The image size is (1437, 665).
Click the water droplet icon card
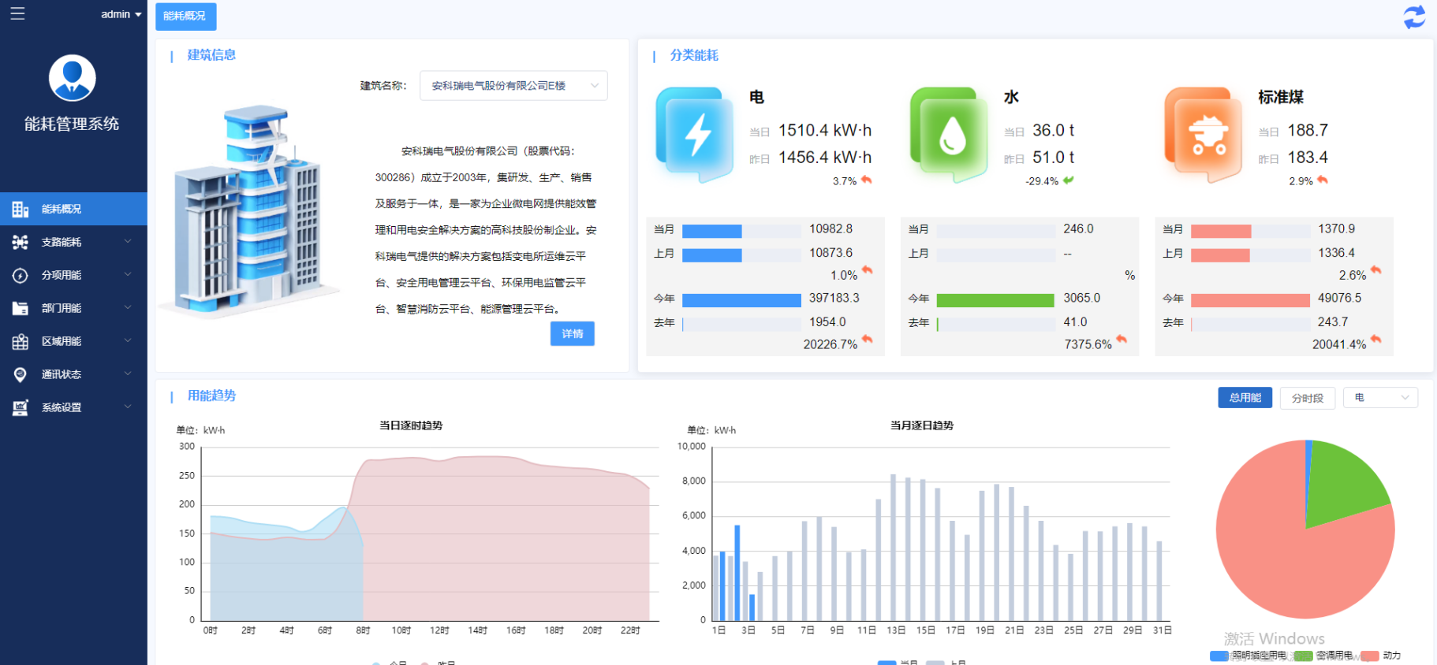coord(950,135)
